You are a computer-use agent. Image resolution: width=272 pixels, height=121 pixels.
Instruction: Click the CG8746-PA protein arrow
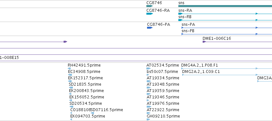pyautogui.click(x=150, y=28)
